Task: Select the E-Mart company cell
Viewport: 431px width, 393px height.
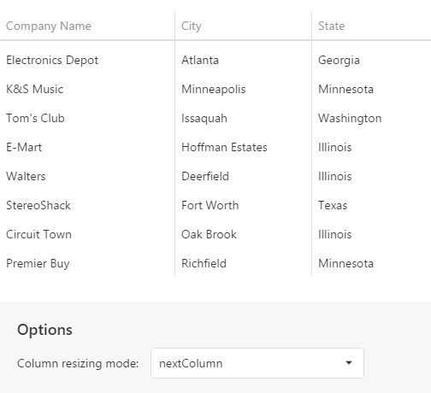Action: pyautogui.click(x=87, y=147)
